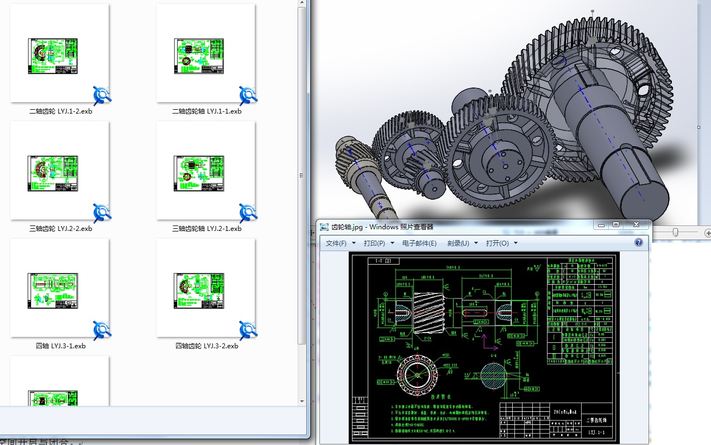The image size is (711, 445).
Task: Click the file name 三轴齿轮 LYJ.2-2.exb
Action: tap(61, 229)
